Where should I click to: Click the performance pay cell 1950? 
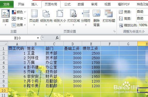pyautogui.click(x=91, y=76)
